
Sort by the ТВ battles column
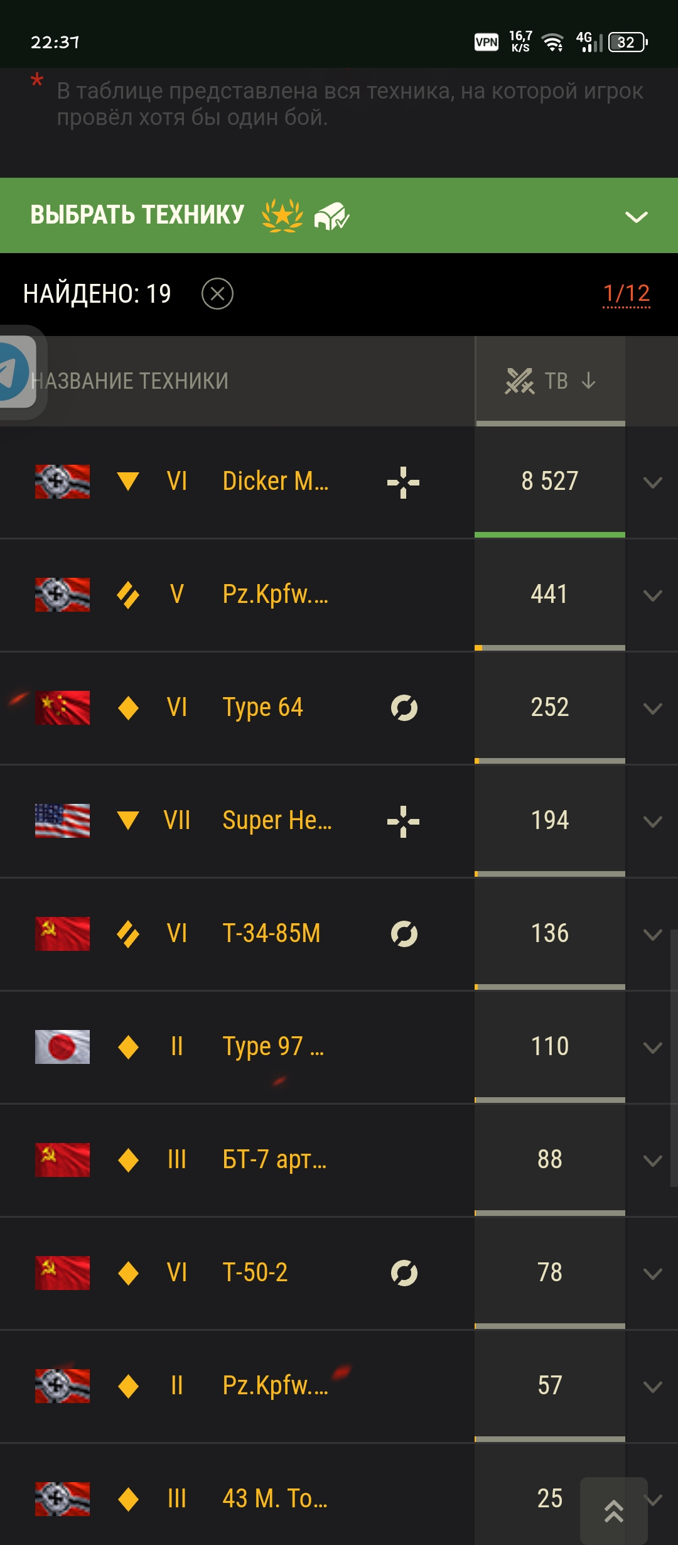pyautogui.click(x=551, y=381)
